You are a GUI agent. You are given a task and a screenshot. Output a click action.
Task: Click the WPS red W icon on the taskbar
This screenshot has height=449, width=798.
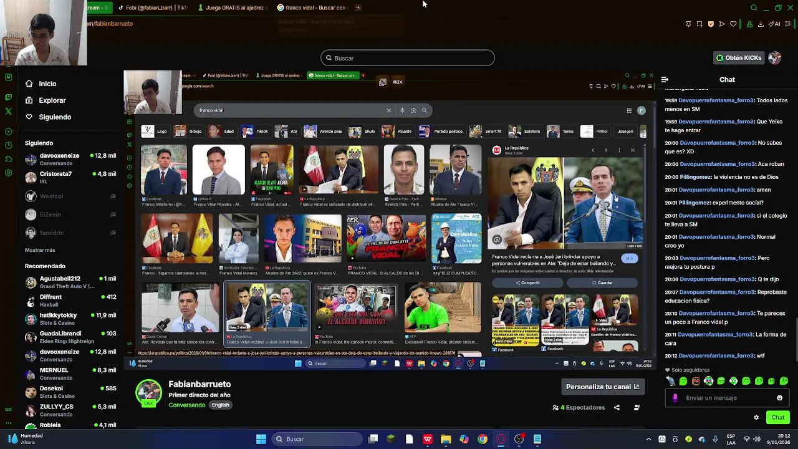coord(427,439)
